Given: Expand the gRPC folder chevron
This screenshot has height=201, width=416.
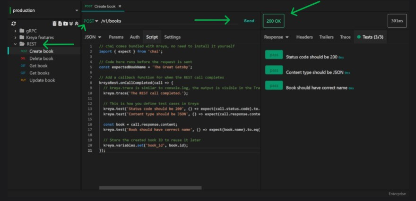Looking at the screenshot, I should [16, 31].
